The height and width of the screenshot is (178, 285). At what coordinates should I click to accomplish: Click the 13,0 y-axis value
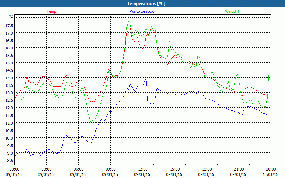9,93
